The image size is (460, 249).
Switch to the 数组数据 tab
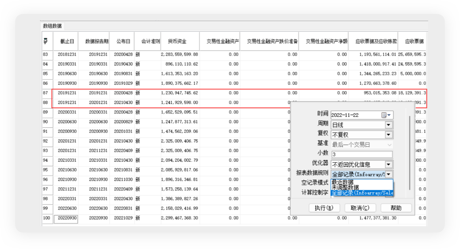52,26
